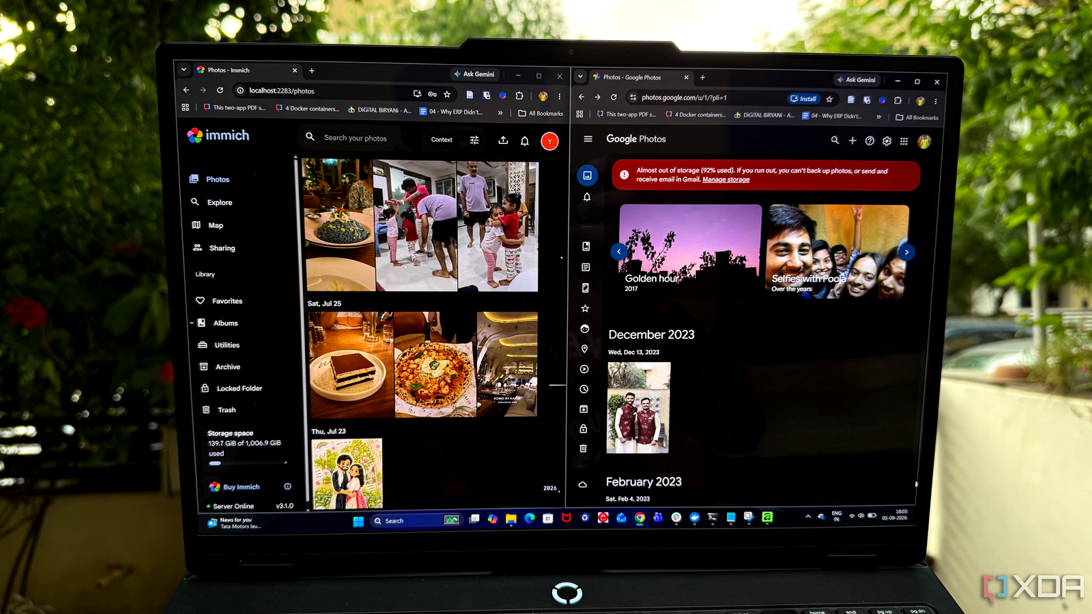Viewport: 1092px width, 614px height.
Task: Click the storage space usage bar
Action: (x=248, y=463)
